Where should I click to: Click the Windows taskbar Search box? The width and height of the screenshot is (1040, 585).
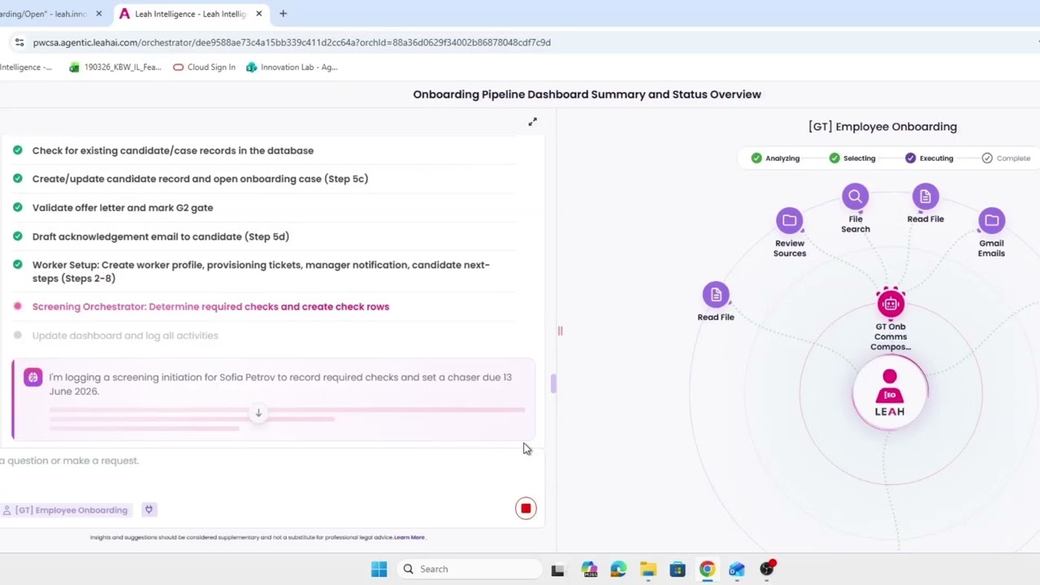pyautogui.click(x=469, y=569)
